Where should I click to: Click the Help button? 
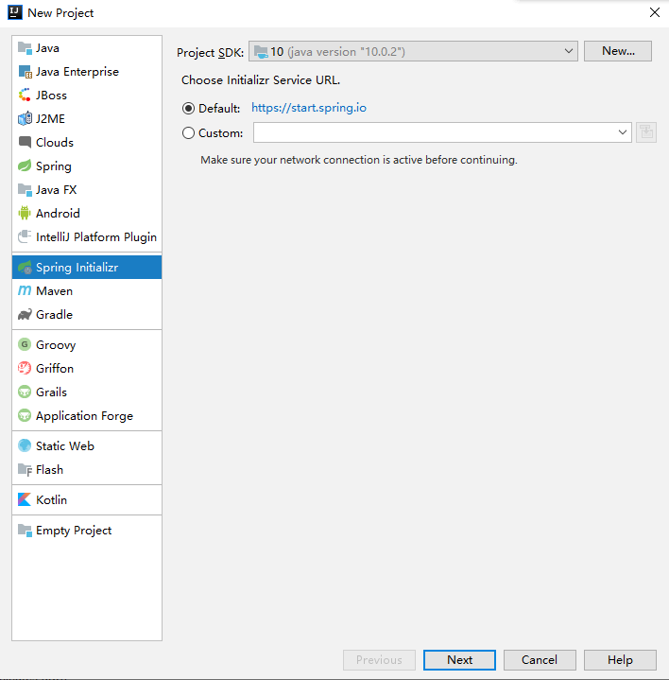coord(620,659)
